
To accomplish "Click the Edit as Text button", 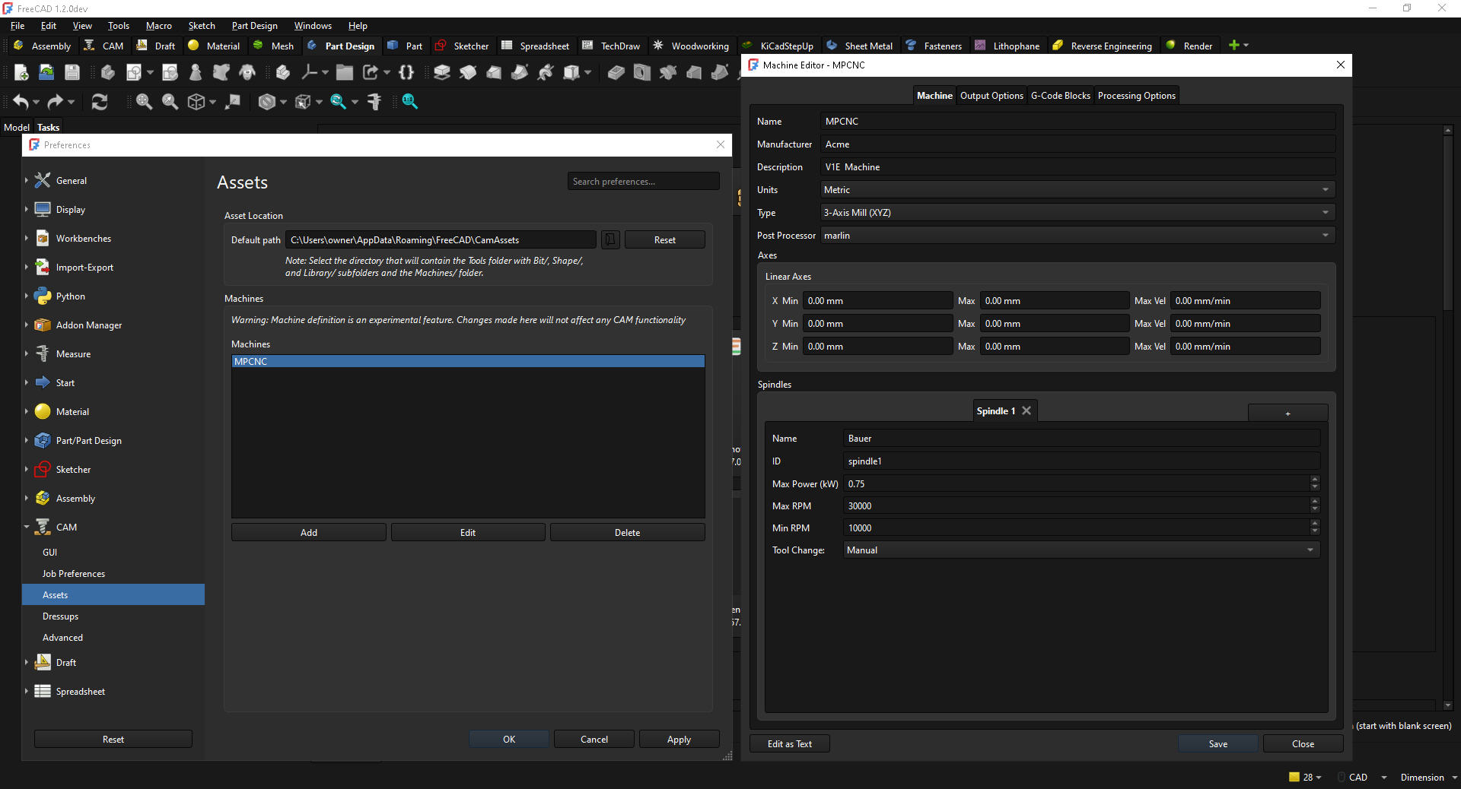I will click(789, 744).
